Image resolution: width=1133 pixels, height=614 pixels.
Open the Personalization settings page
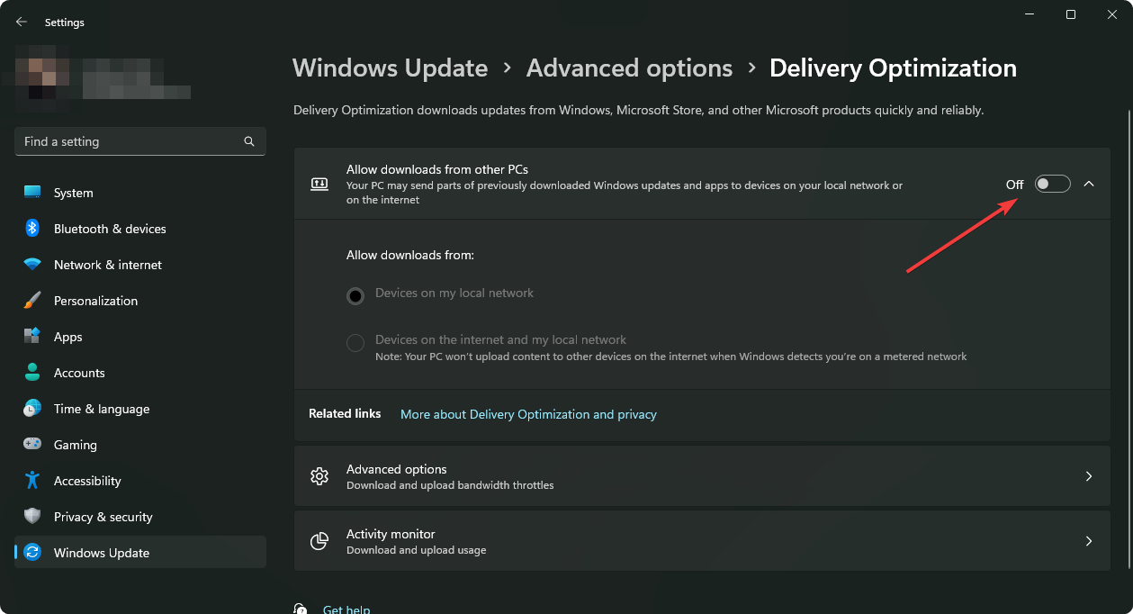140,301
